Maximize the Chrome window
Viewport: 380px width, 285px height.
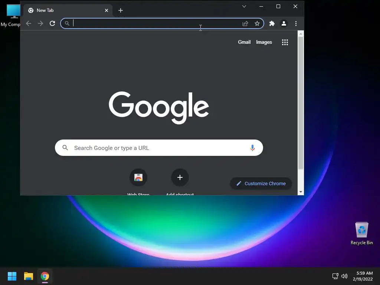[x=278, y=6]
